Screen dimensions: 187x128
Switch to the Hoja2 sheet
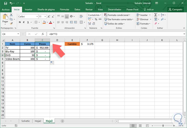point(38,121)
